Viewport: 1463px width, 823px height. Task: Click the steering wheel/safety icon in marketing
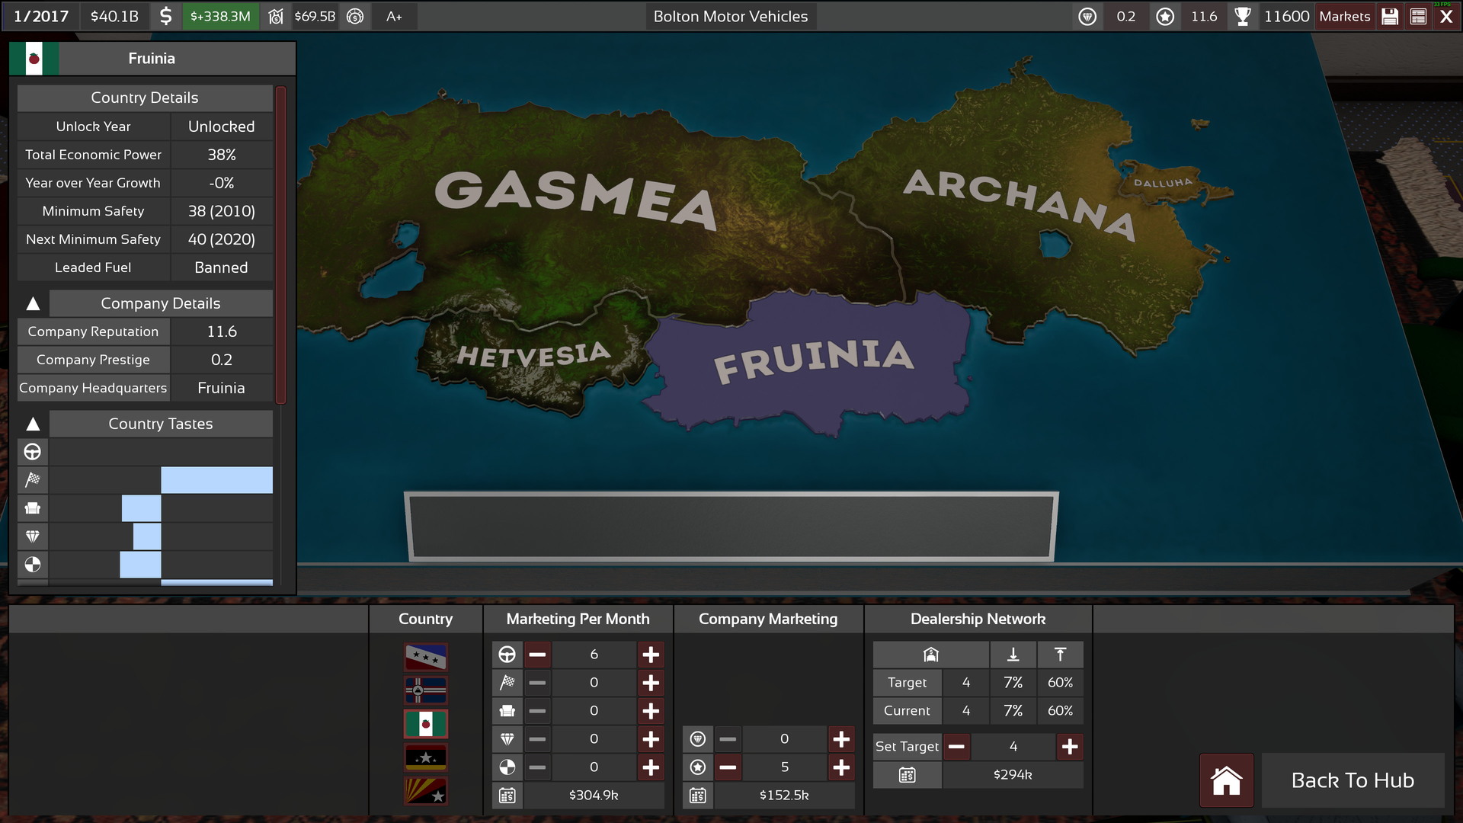[x=507, y=653]
